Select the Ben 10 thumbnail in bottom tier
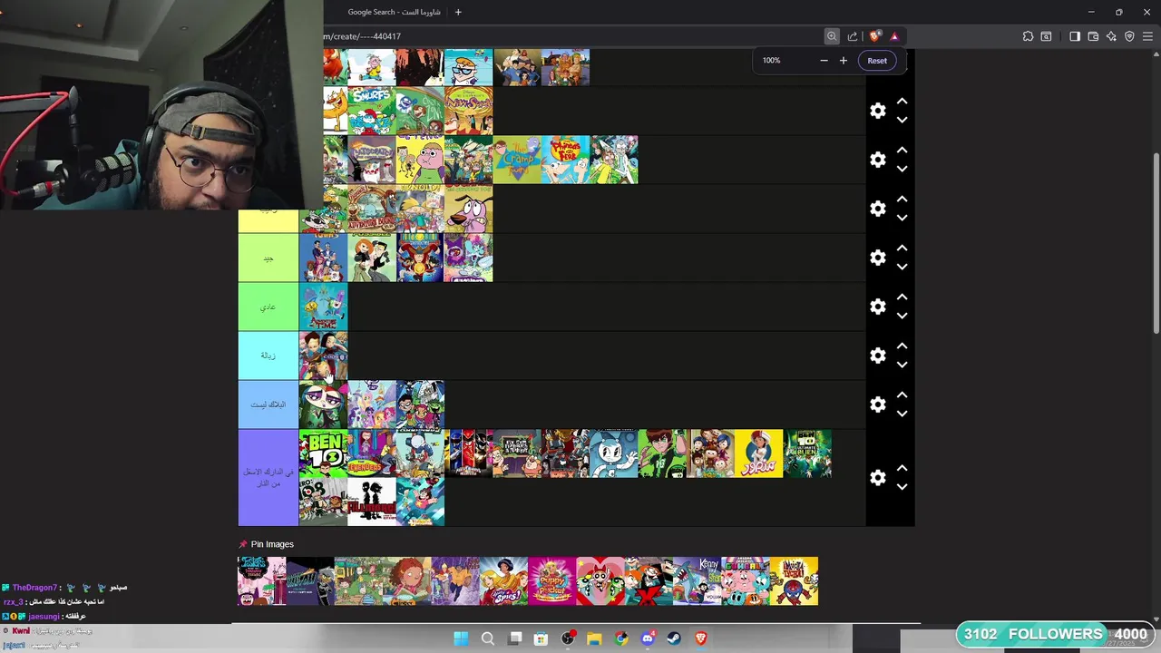 [x=323, y=453]
